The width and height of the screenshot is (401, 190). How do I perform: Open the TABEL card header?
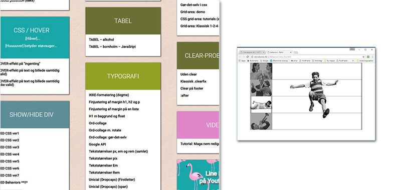coord(123,21)
